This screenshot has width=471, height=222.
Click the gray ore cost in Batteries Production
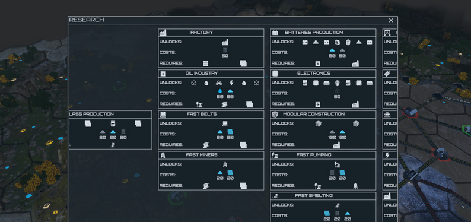tap(342, 50)
